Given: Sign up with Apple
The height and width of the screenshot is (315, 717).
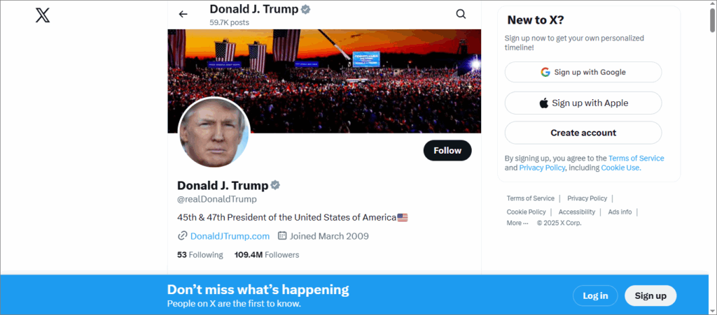Looking at the screenshot, I should click(583, 103).
